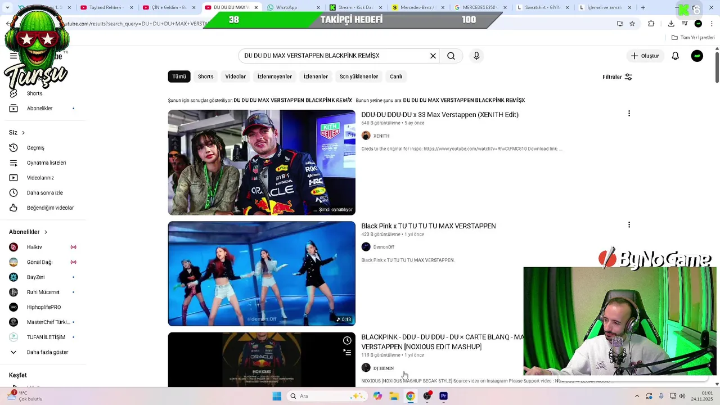
Task: Add NOXIOUS mashup video to Watch Later
Action: (347, 340)
